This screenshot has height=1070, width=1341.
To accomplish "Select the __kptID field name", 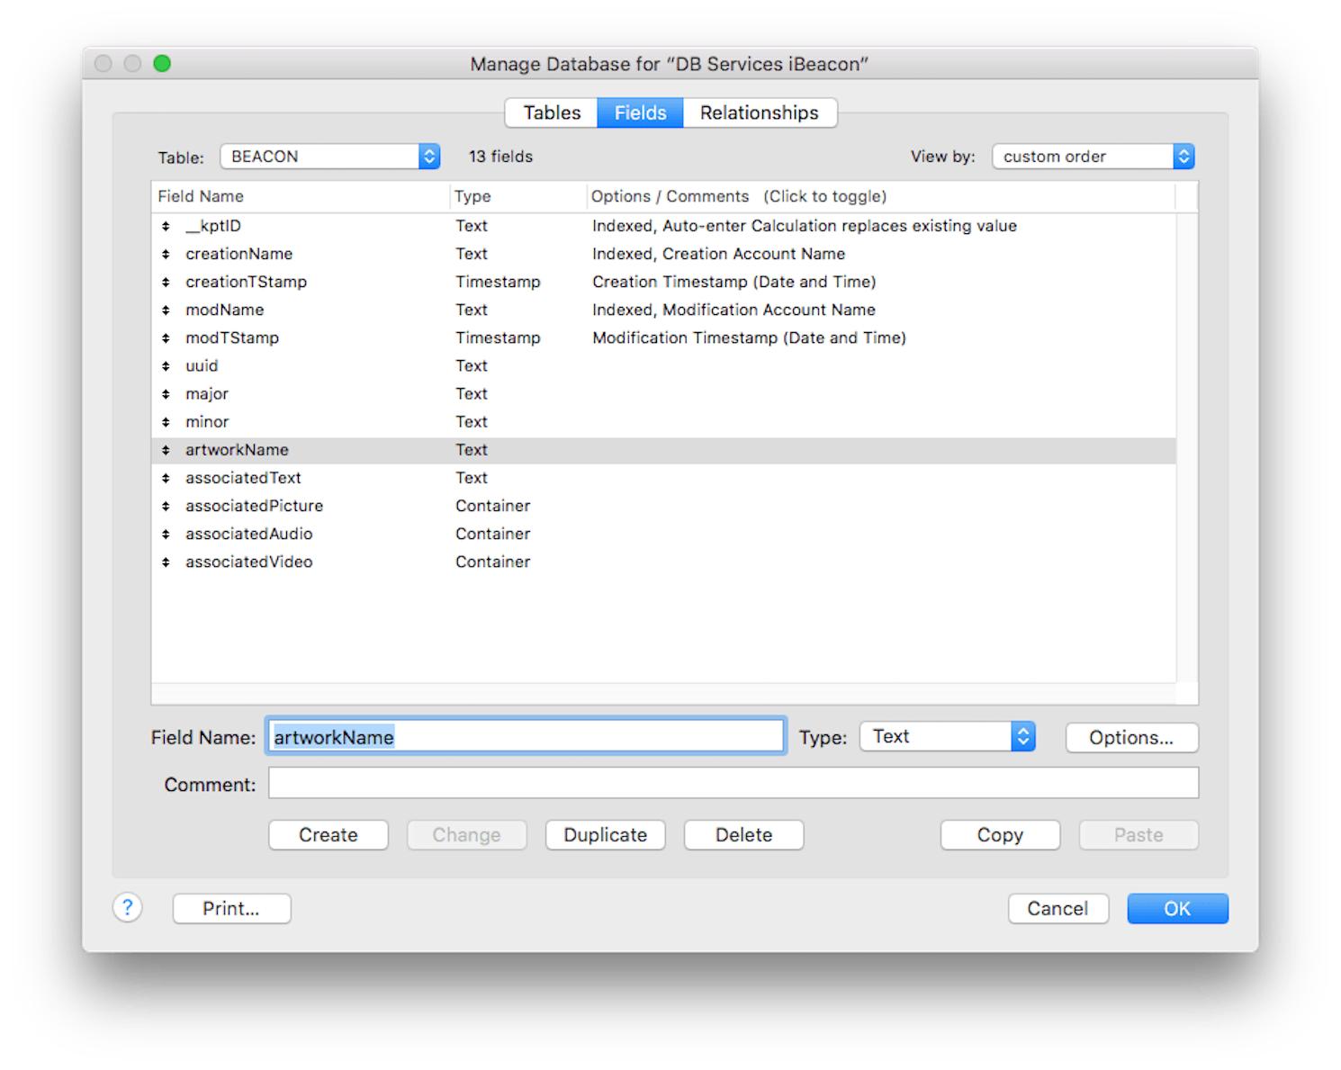I will tap(213, 226).
